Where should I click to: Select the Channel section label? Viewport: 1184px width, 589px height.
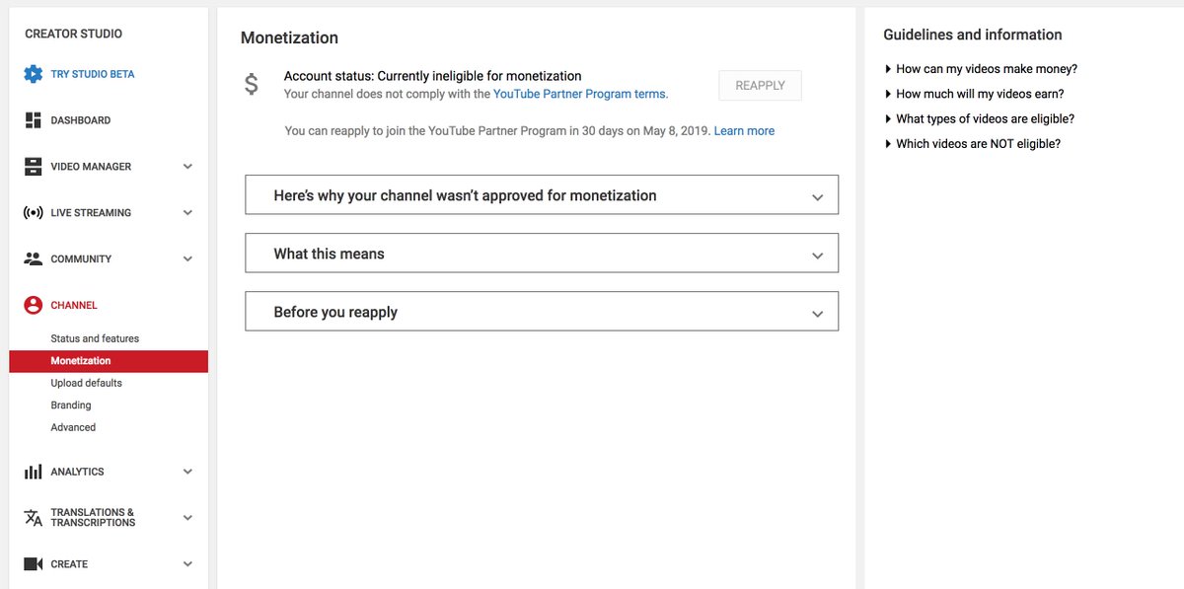(x=74, y=306)
